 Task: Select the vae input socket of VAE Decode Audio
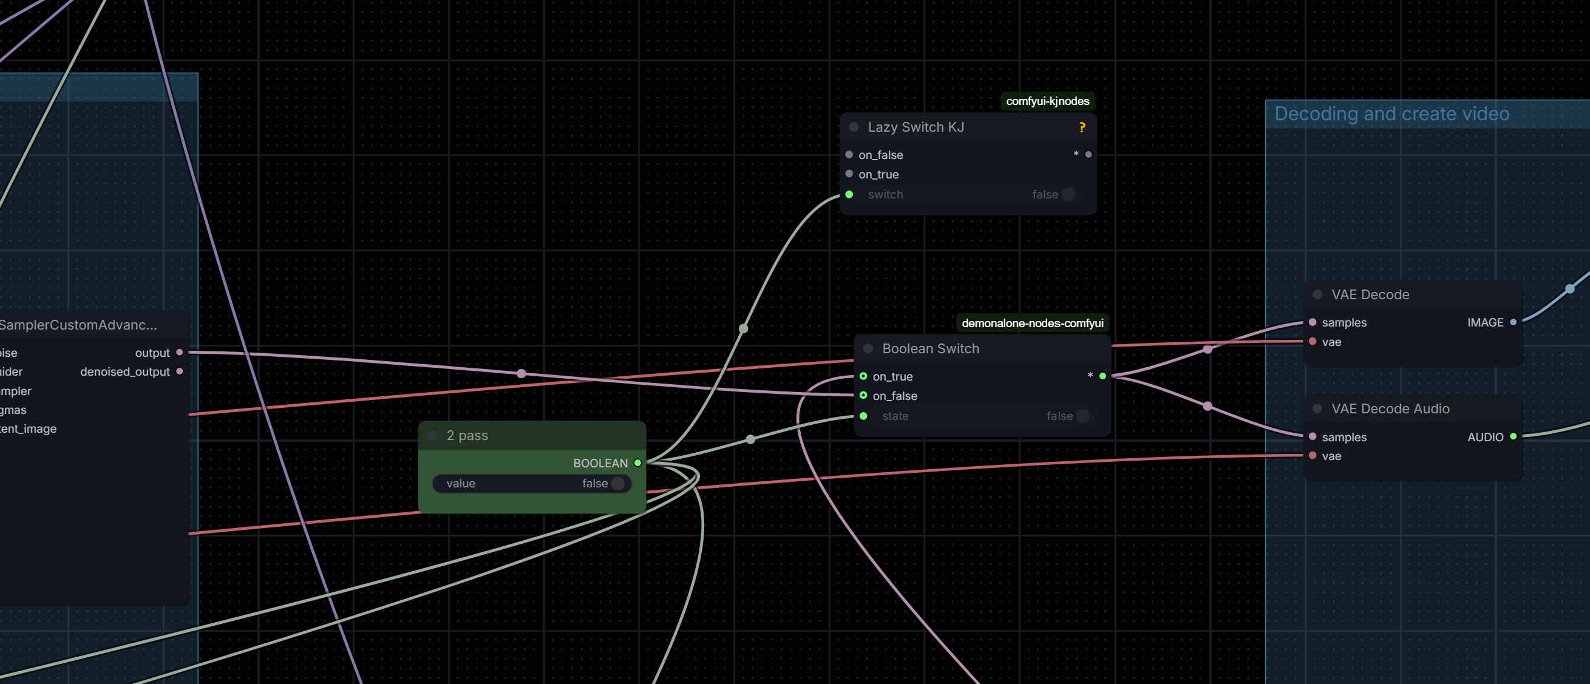coord(1313,456)
